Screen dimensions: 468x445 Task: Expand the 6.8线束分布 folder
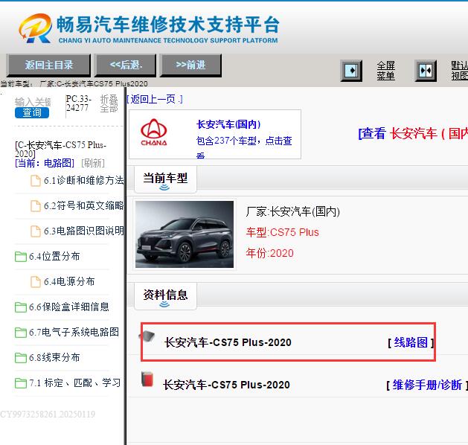point(54,357)
